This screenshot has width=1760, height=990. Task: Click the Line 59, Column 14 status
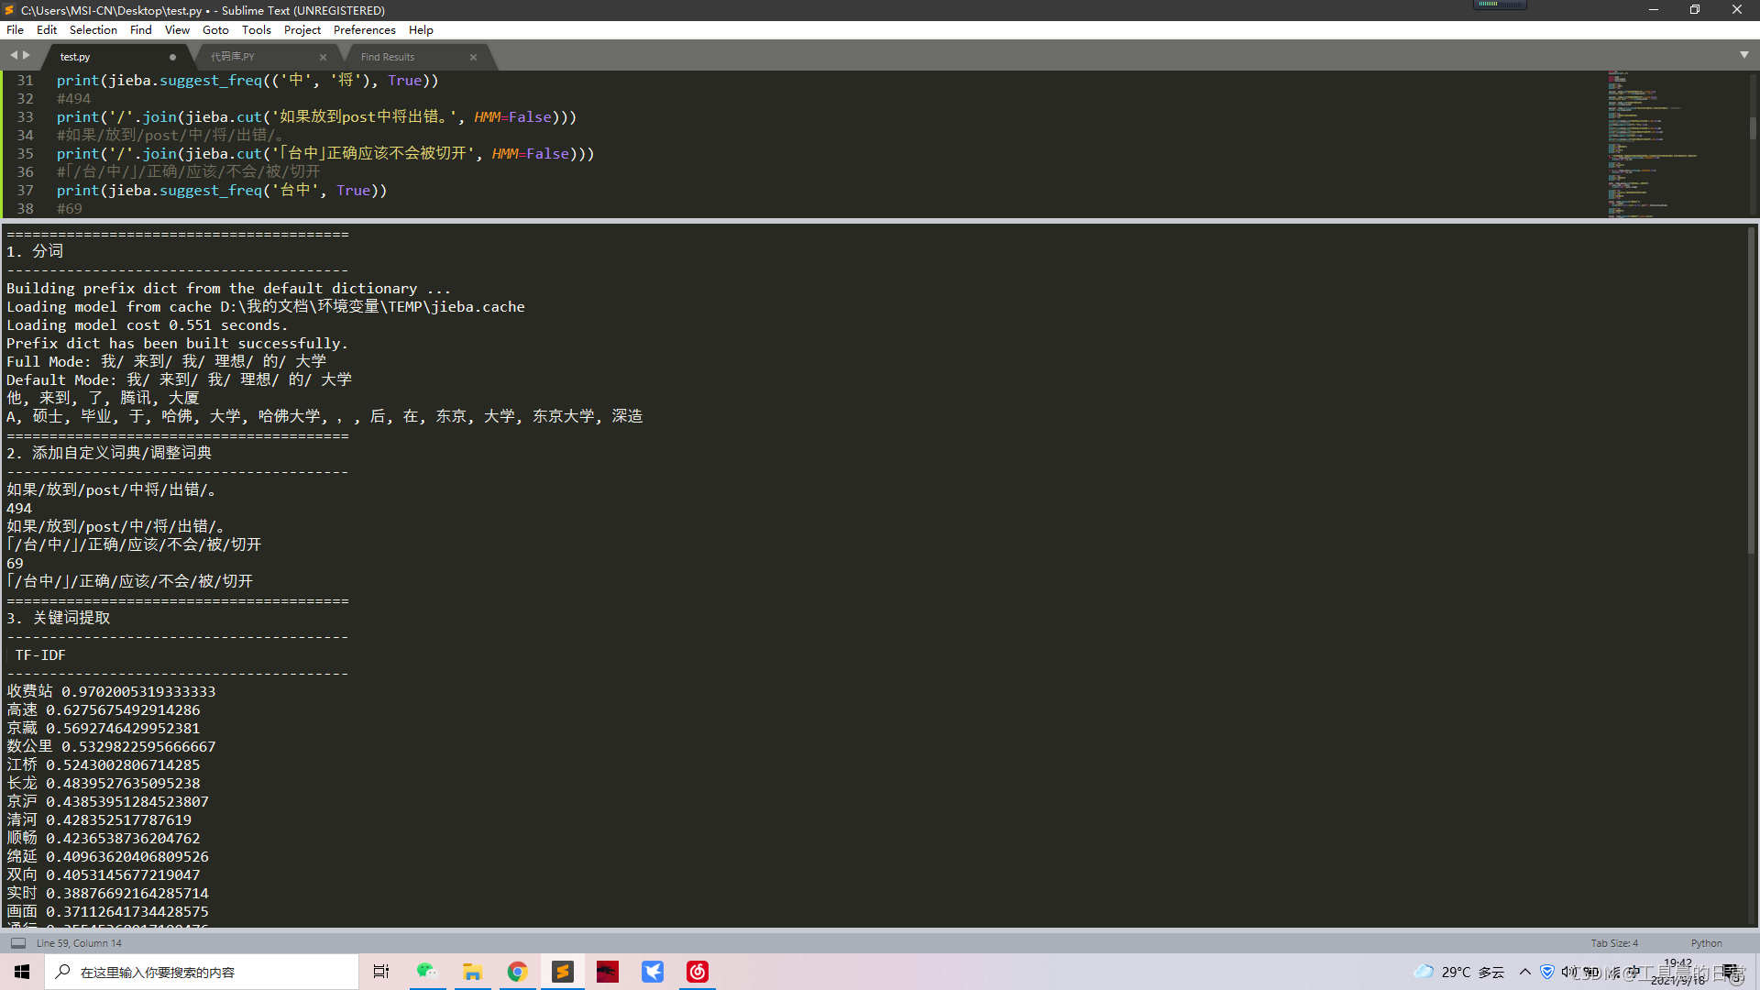[x=79, y=943]
